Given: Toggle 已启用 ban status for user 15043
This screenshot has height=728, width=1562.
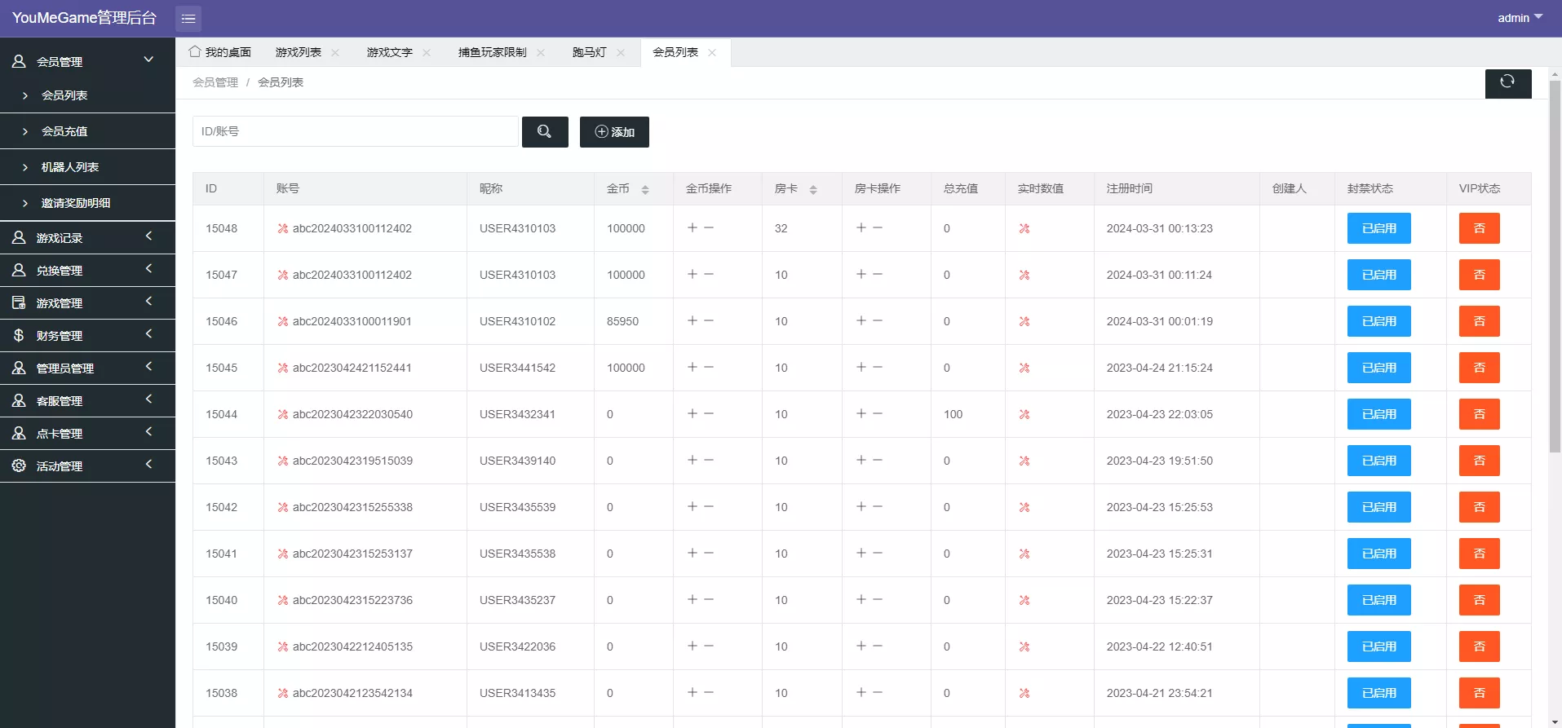Looking at the screenshot, I should click(x=1378, y=461).
